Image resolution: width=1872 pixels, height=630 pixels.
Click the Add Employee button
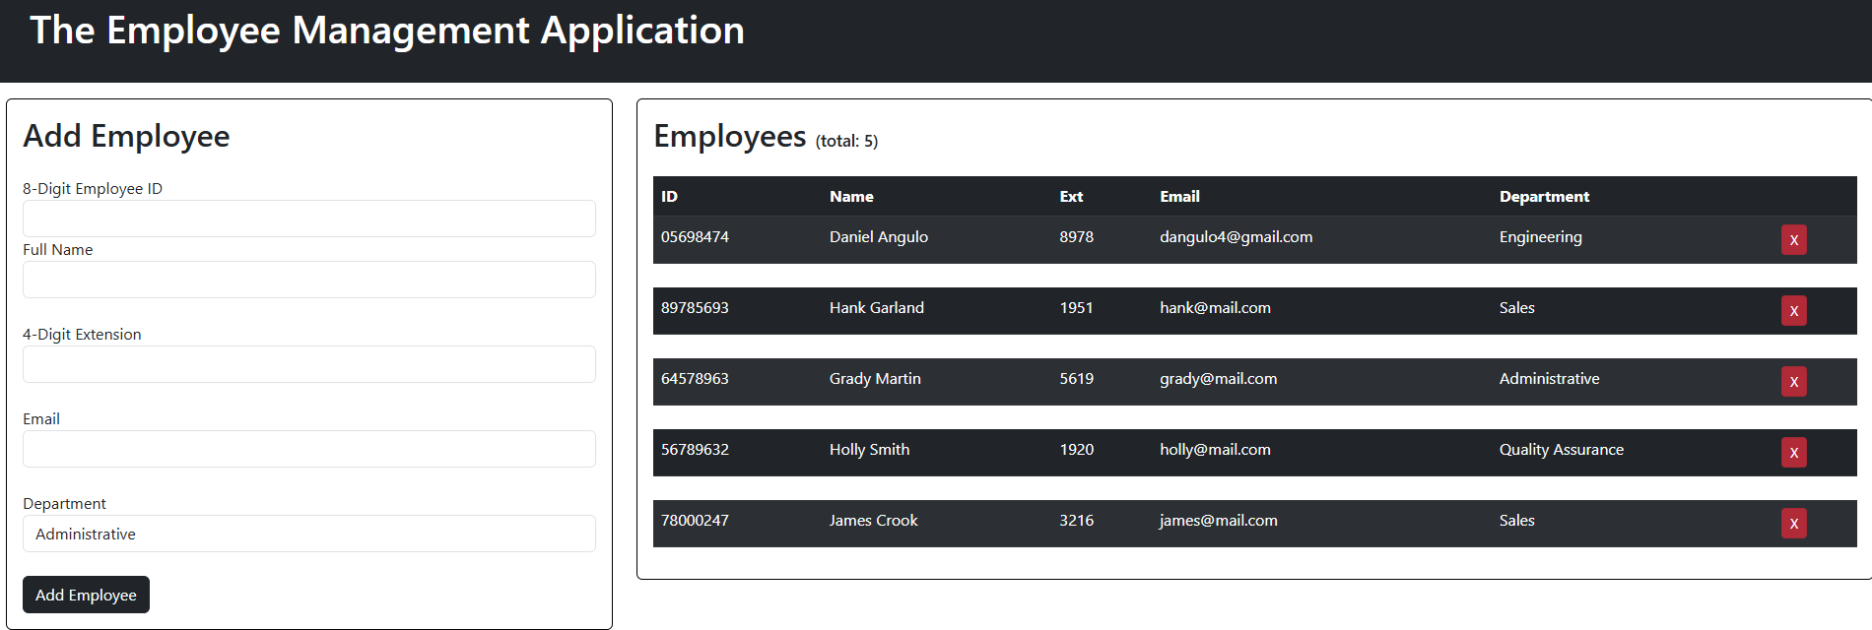coord(86,595)
